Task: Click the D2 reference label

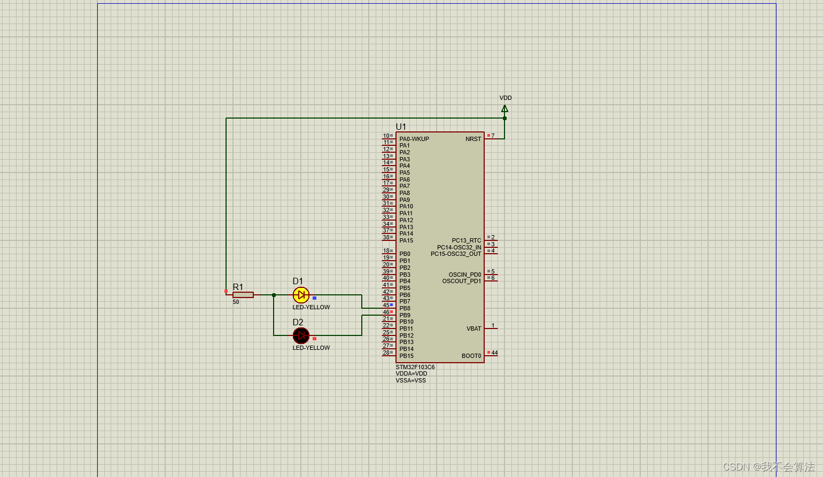Action: [x=298, y=322]
